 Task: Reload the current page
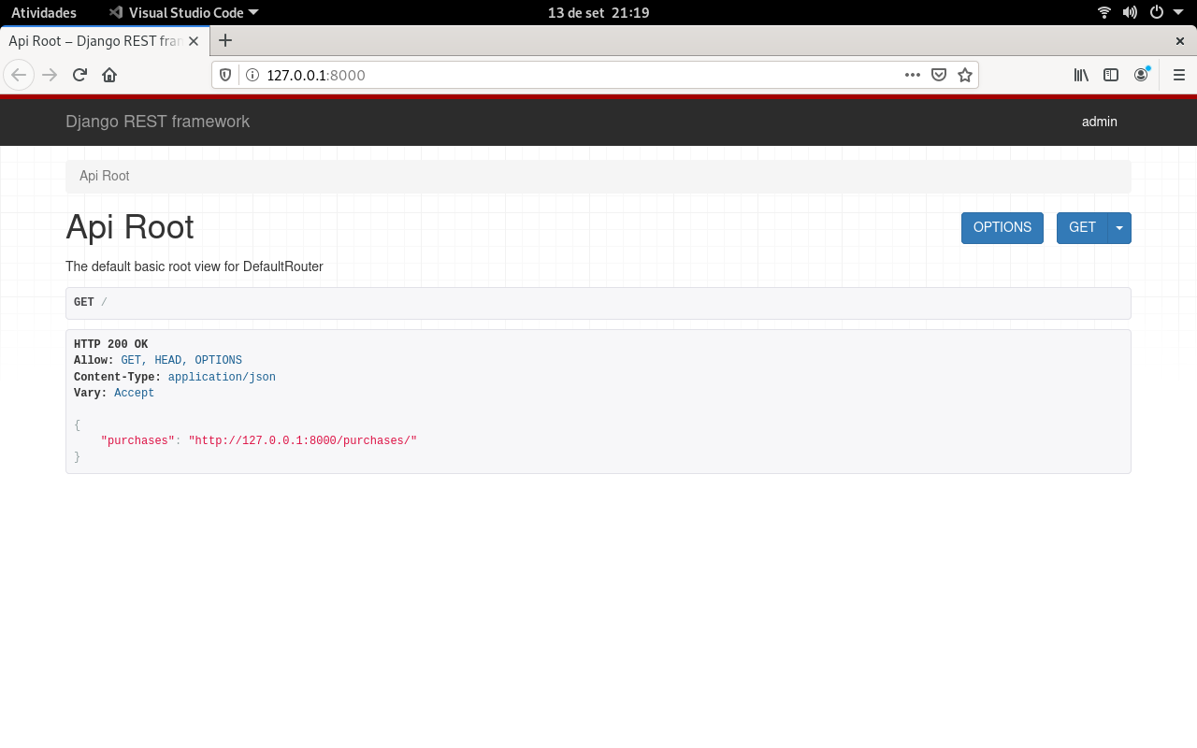click(x=79, y=75)
